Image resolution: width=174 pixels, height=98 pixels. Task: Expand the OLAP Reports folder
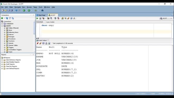tap(2, 64)
